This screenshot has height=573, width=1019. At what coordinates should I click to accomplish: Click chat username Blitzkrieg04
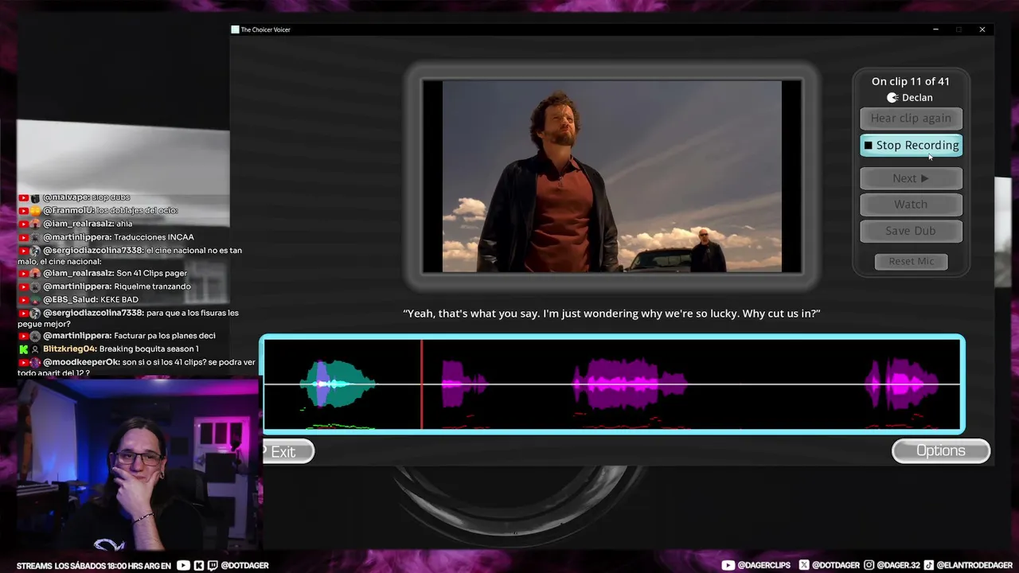point(70,349)
